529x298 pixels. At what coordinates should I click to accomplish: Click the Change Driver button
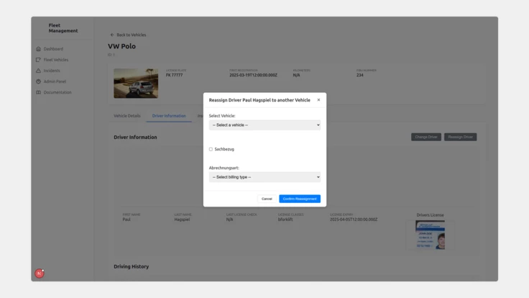[x=426, y=137]
